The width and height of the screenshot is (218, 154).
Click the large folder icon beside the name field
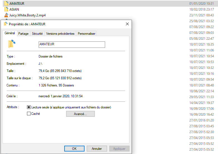click(x=12, y=44)
